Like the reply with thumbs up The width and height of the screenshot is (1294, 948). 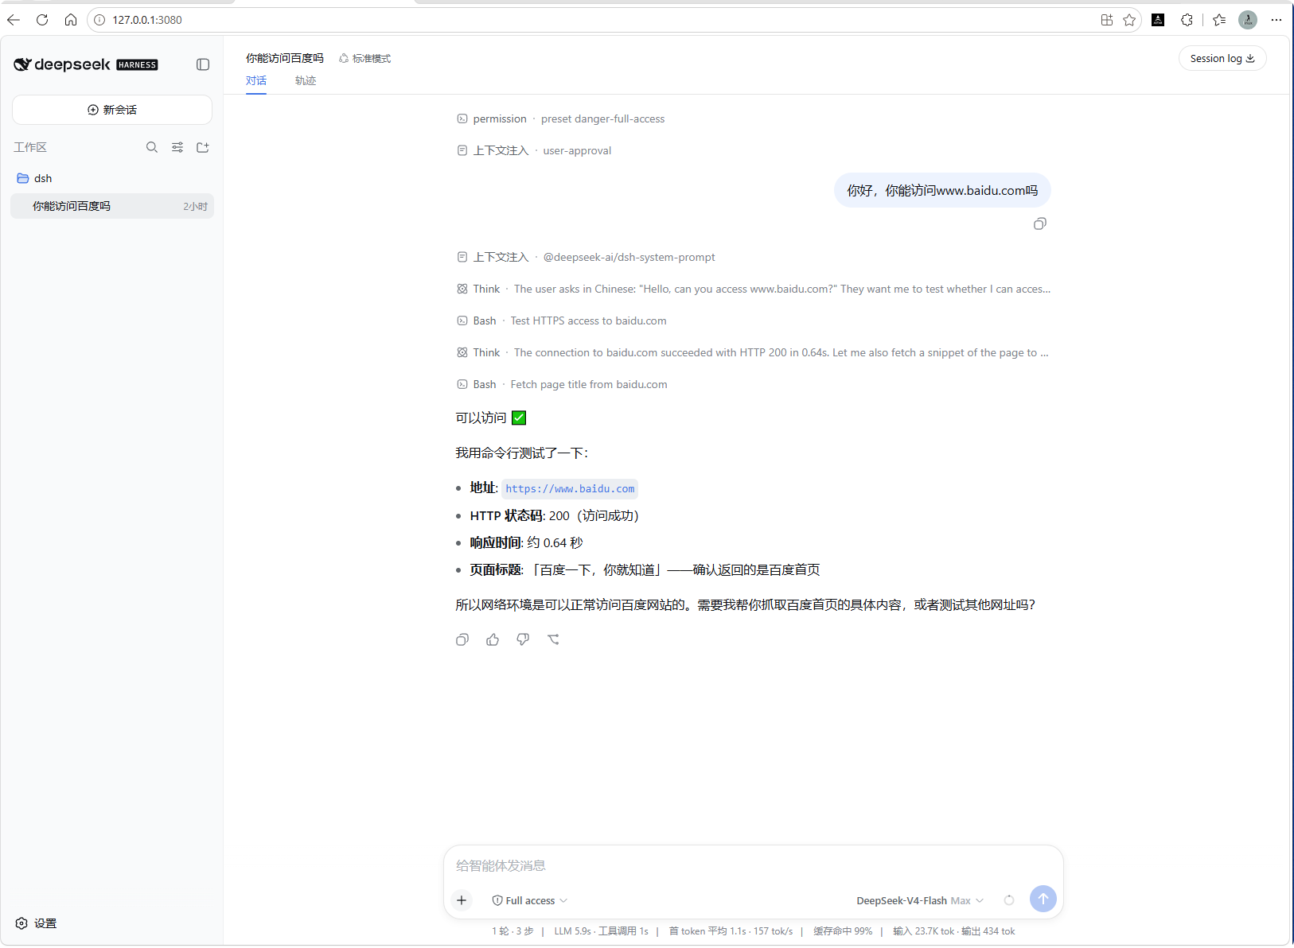point(493,639)
